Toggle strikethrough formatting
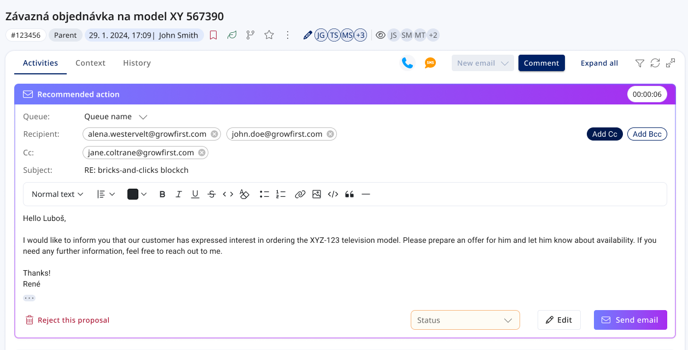This screenshot has width=688, height=350. tap(212, 194)
